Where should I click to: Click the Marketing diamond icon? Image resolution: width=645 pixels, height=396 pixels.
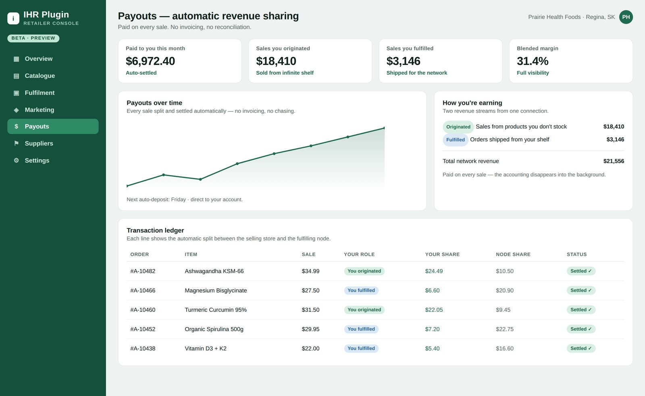click(17, 110)
